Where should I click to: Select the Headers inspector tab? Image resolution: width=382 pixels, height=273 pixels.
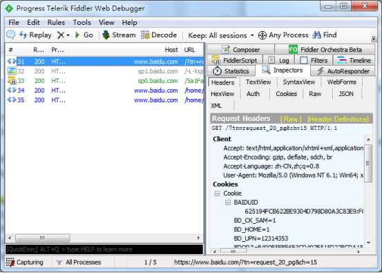pyautogui.click(x=222, y=82)
